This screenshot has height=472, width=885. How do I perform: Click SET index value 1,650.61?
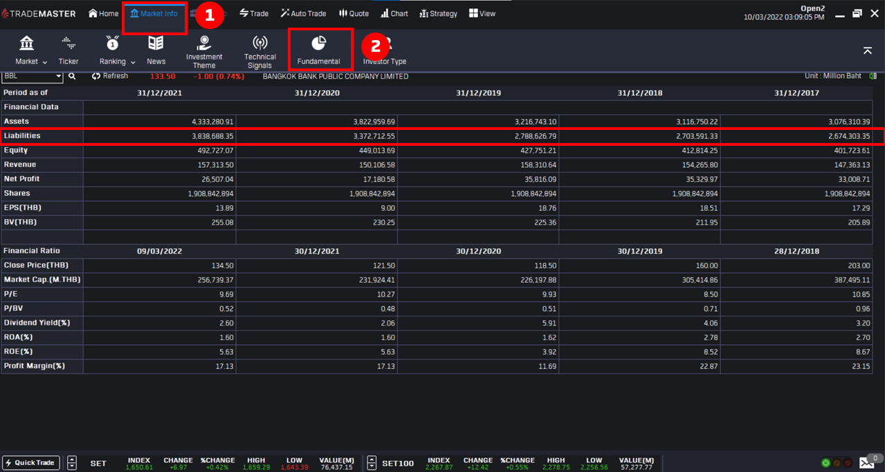(x=138, y=467)
